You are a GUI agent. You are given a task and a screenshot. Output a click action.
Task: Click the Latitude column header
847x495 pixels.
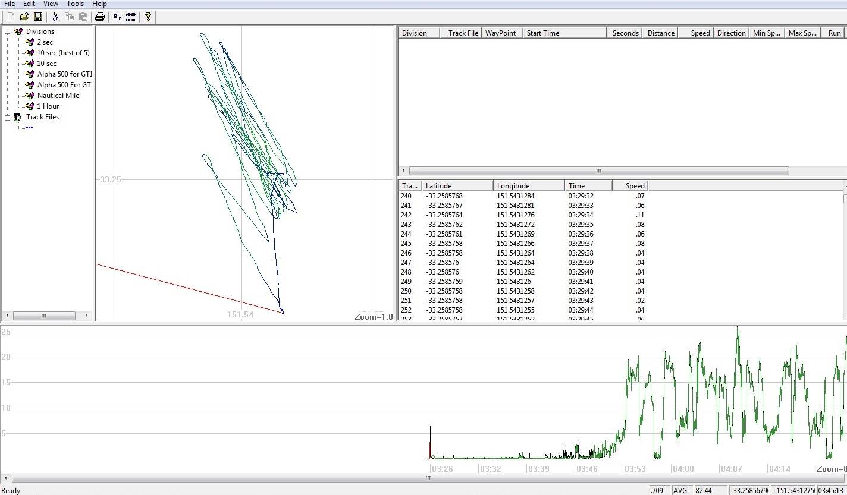pos(457,186)
